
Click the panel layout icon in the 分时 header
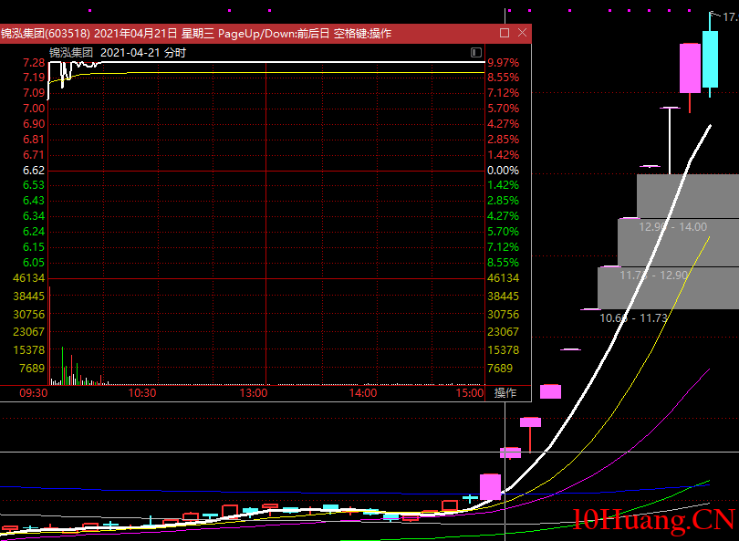475,52
